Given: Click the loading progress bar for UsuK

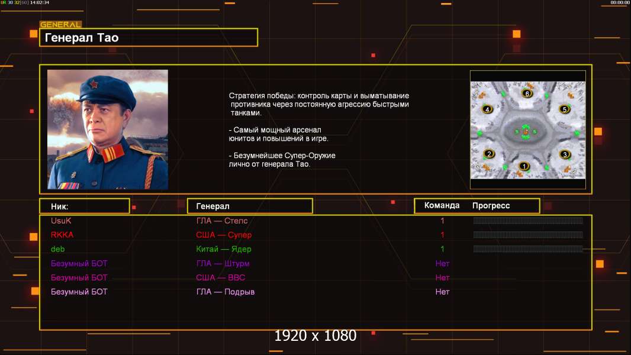Looking at the screenshot, I should click(528, 220).
